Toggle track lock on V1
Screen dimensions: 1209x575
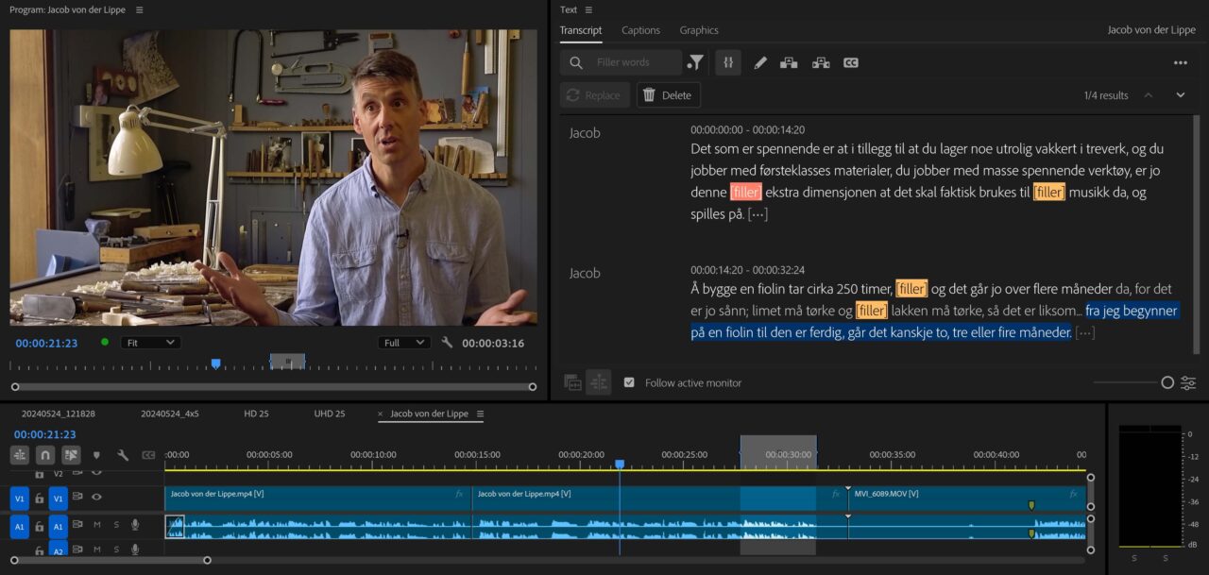tap(39, 498)
